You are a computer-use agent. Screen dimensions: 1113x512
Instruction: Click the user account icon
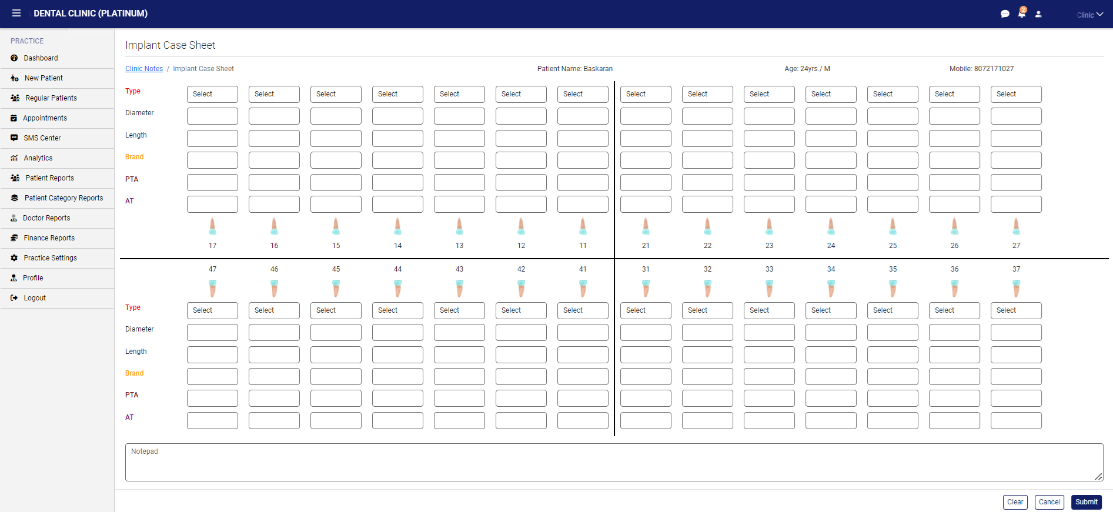(x=1038, y=14)
